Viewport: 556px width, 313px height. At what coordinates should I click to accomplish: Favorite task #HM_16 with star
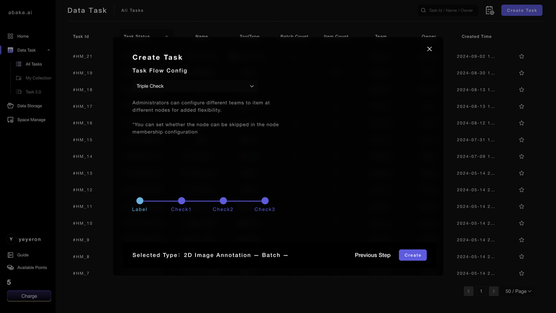(522, 123)
